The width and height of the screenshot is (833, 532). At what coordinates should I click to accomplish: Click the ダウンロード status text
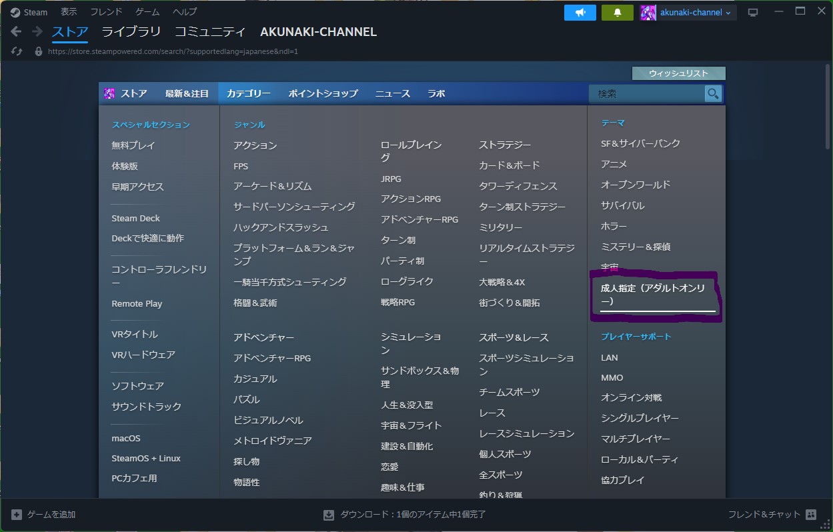coord(413,515)
